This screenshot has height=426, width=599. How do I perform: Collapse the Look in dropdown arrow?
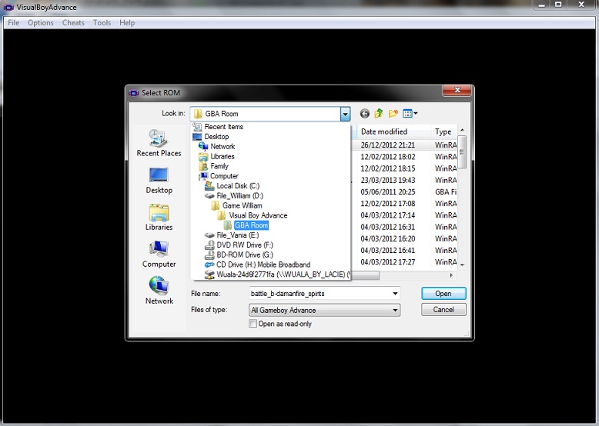click(345, 114)
